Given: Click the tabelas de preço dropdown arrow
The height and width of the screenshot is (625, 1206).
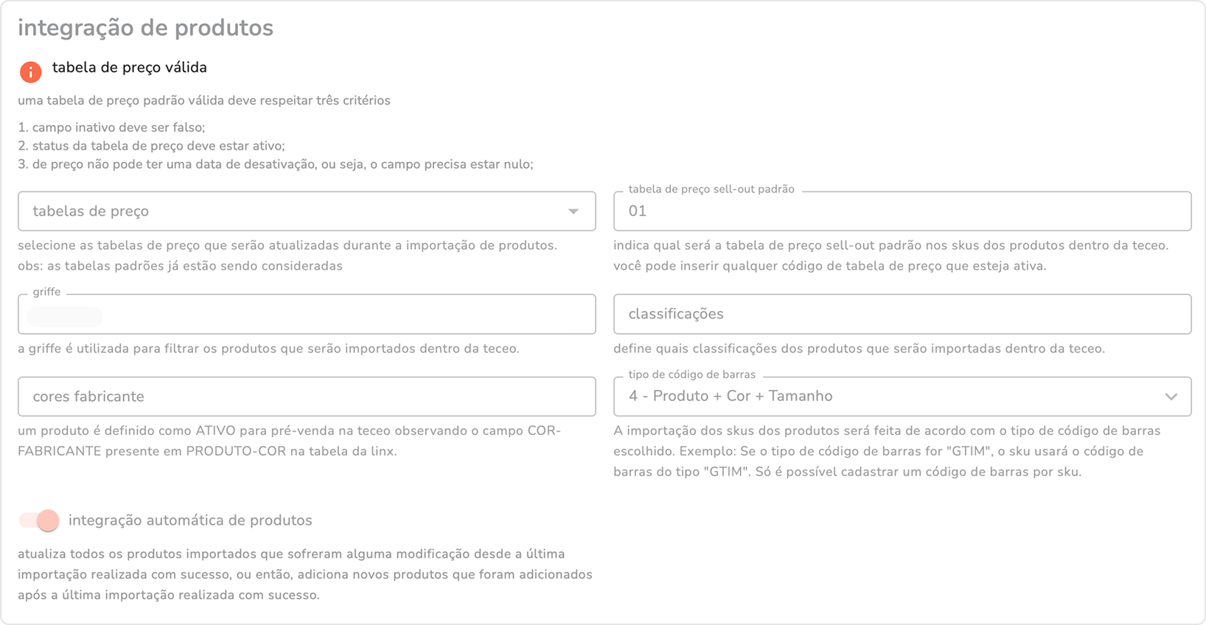Looking at the screenshot, I should (573, 212).
